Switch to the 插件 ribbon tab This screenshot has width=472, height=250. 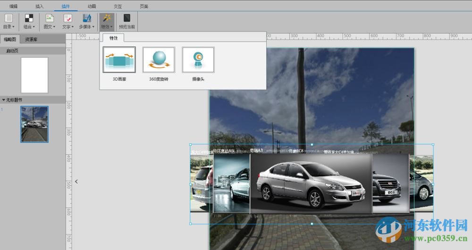pos(66,6)
